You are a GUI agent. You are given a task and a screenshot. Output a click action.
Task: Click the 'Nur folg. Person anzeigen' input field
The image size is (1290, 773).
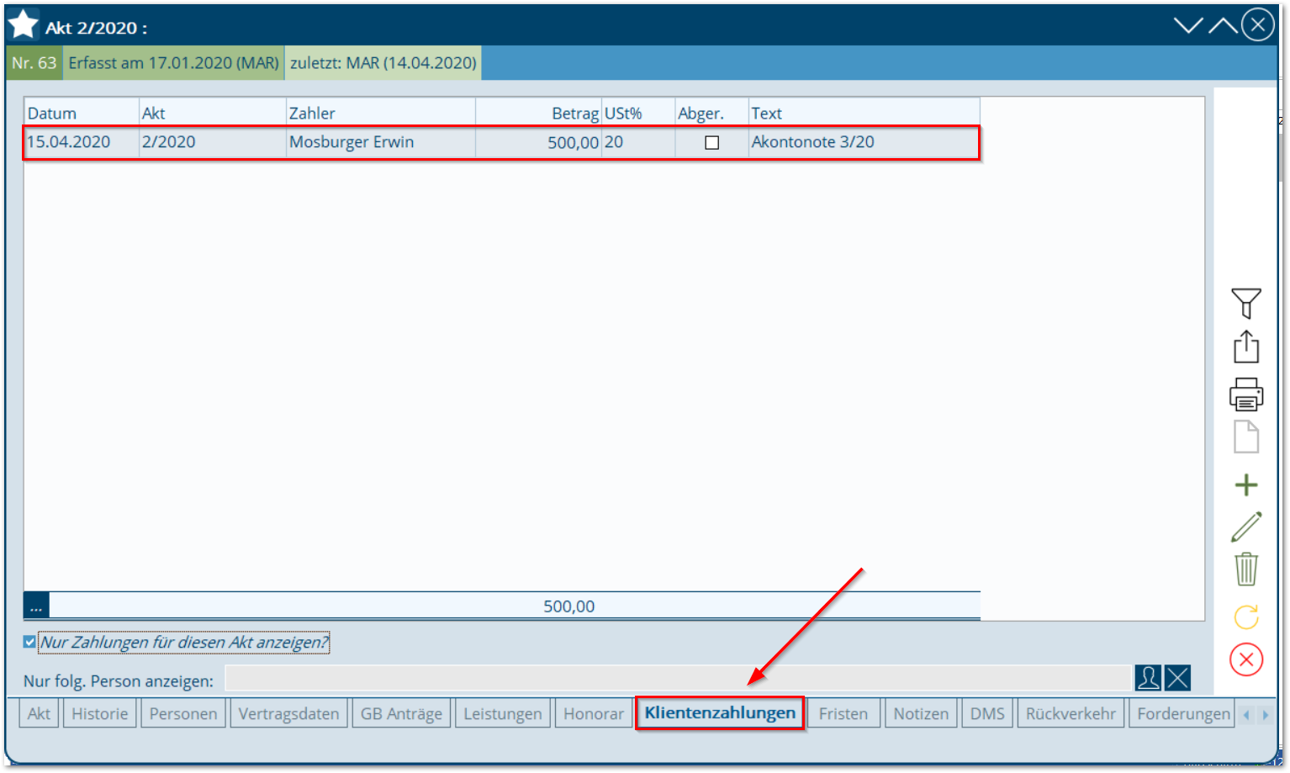tap(678, 678)
